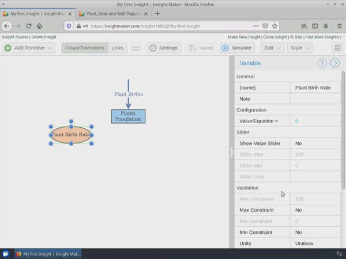Click the Slider Max value 100
The width and height of the screenshot is (346, 259).
click(x=315, y=154)
